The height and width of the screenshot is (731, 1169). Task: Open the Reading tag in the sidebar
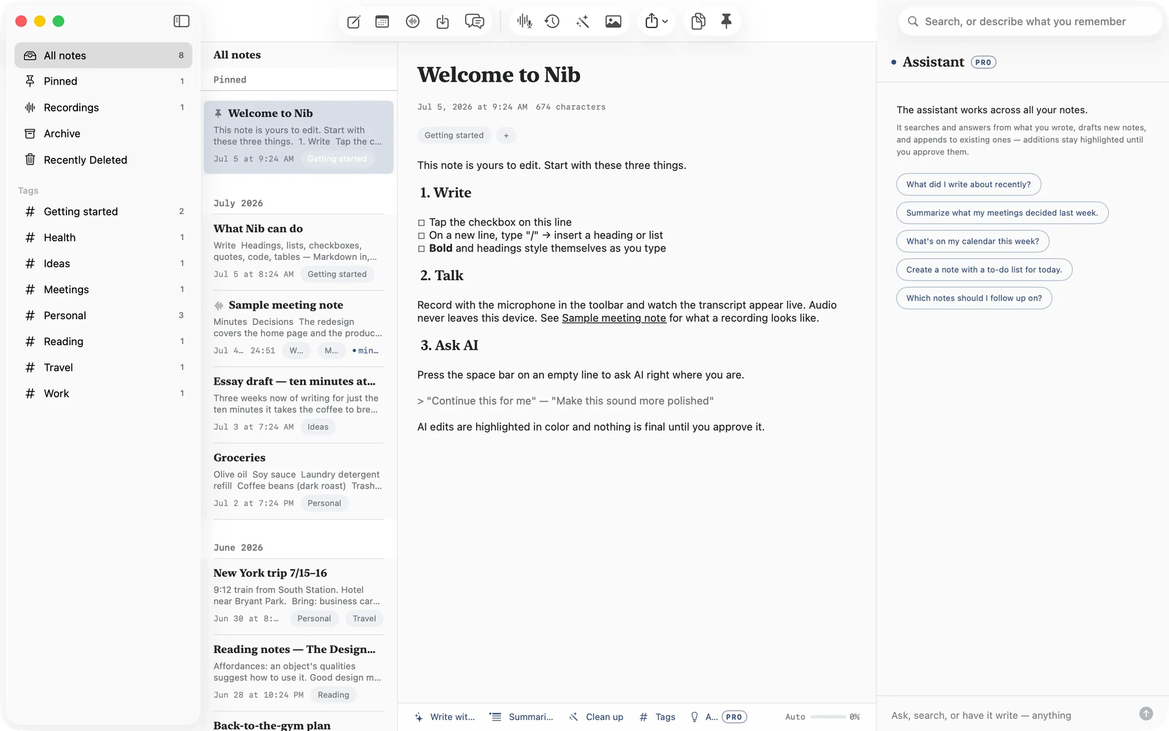pos(103,341)
